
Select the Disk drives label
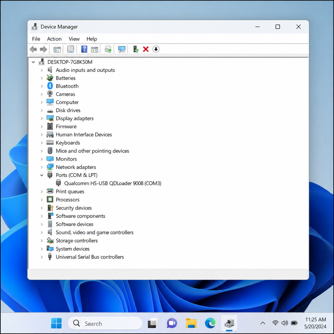tap(68, 110)
